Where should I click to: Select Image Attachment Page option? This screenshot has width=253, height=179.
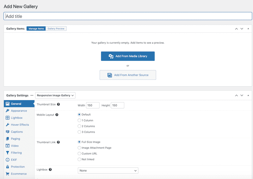(79, 148)
